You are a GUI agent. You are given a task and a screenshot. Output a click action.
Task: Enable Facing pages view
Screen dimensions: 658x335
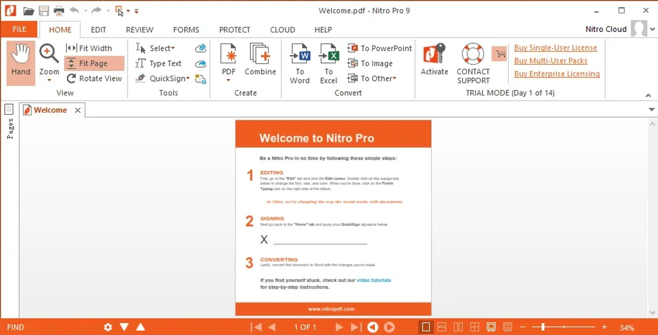(458, 327)
